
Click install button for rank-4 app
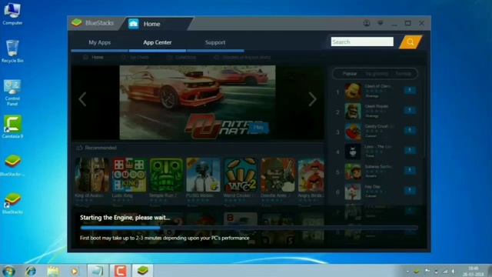tap(410, 151)
